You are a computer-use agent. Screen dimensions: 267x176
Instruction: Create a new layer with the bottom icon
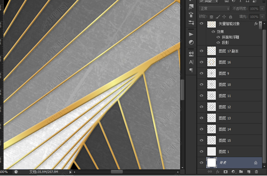[249, 172]
